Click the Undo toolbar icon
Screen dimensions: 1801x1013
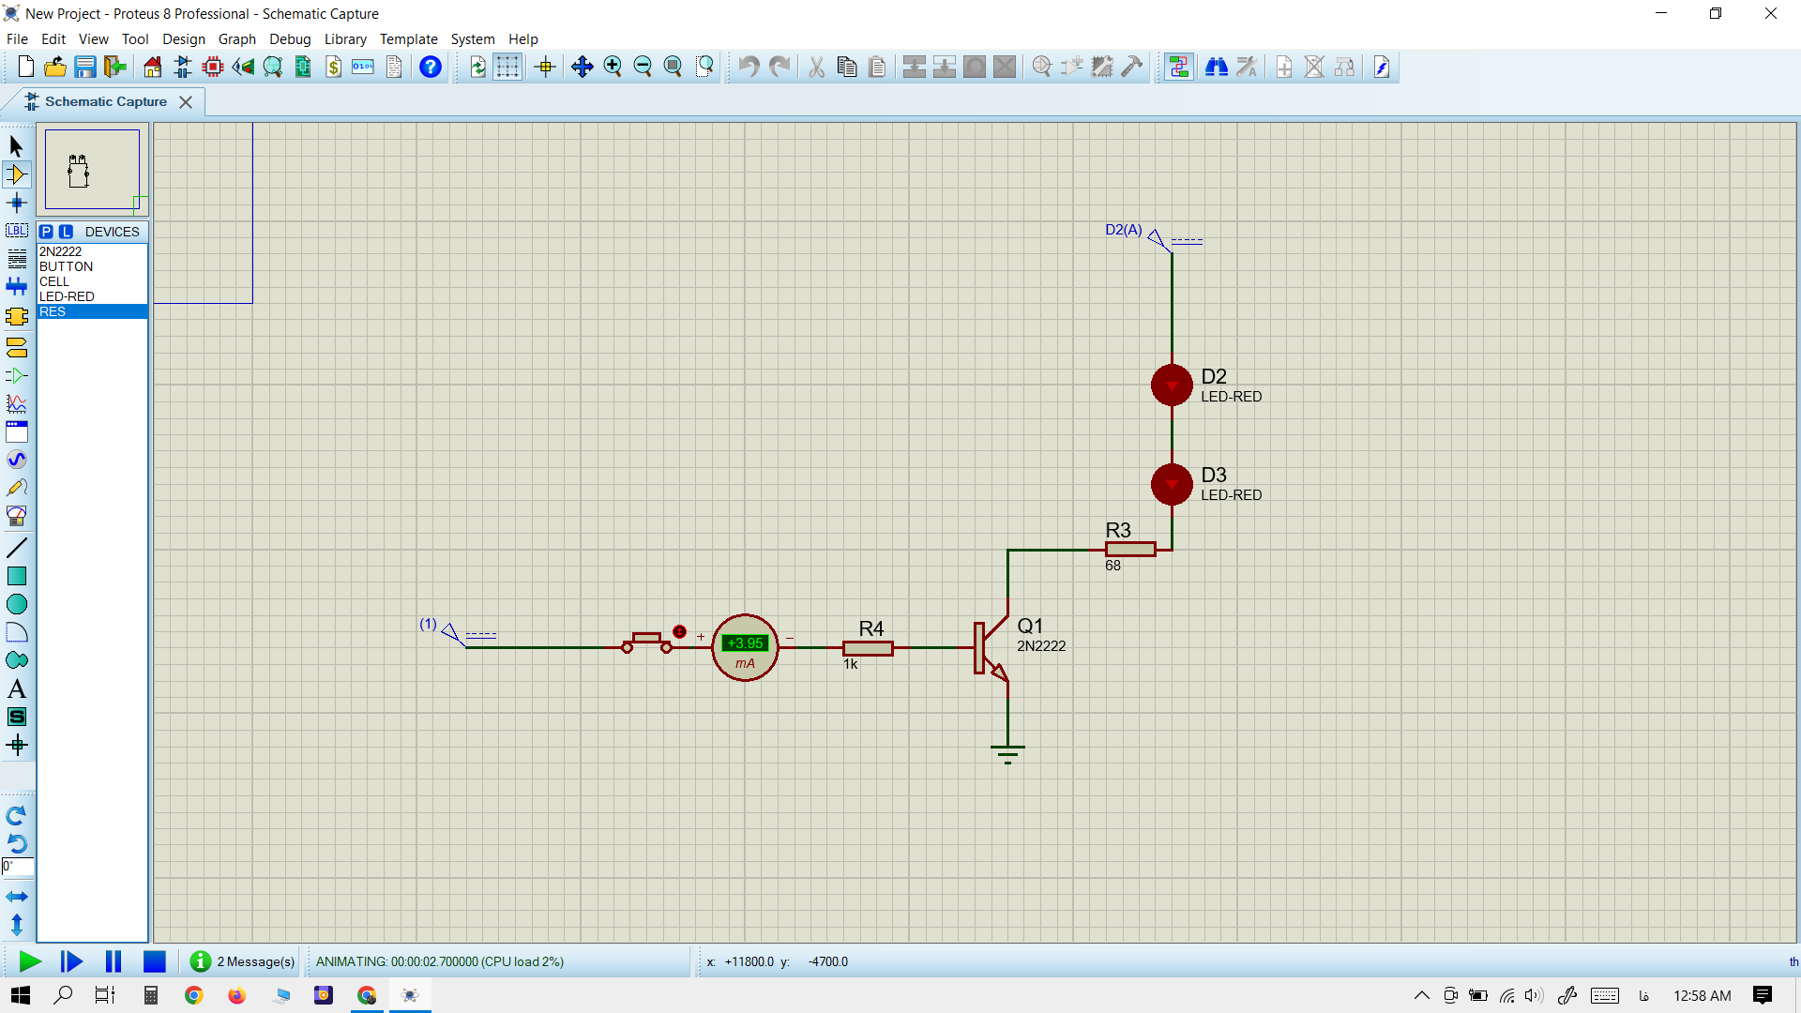(748, 67)
